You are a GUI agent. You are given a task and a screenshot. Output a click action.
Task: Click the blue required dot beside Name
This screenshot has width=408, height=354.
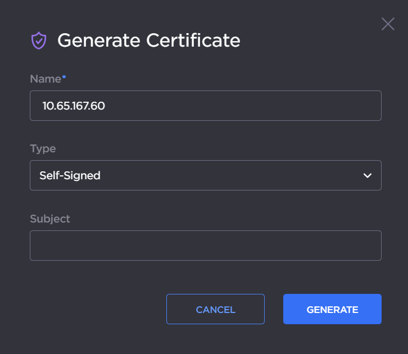(x=64, y=76)
